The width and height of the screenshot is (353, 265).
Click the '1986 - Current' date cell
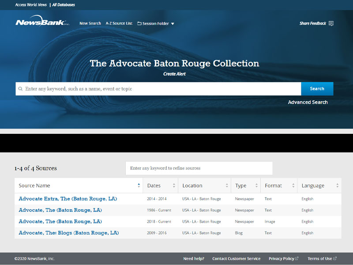coord(159,210)
